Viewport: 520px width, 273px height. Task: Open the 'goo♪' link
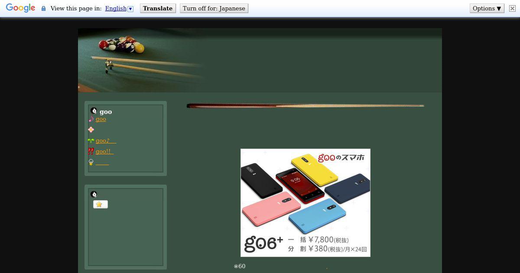coord(106,141)
